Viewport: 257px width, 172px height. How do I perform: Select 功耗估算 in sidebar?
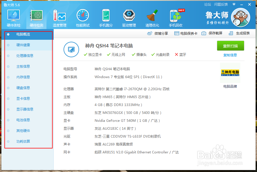28,141
